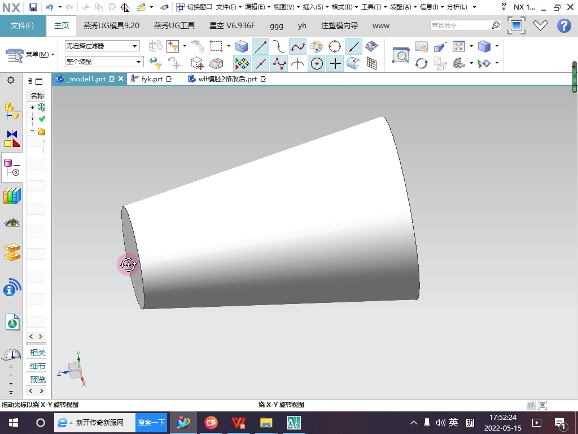Click the 查找命令 search field
The image size is (578, 434).
coord(460,25)
